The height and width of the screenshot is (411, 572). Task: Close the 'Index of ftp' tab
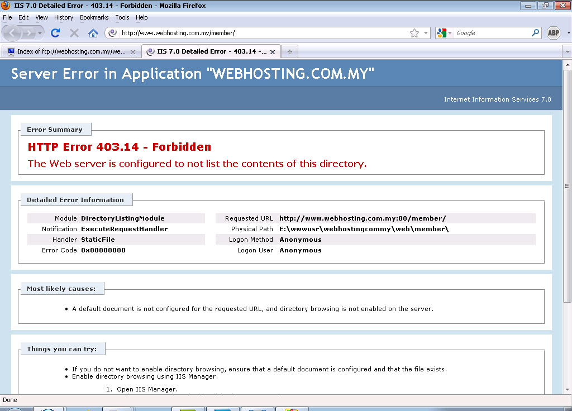point(133,52)
